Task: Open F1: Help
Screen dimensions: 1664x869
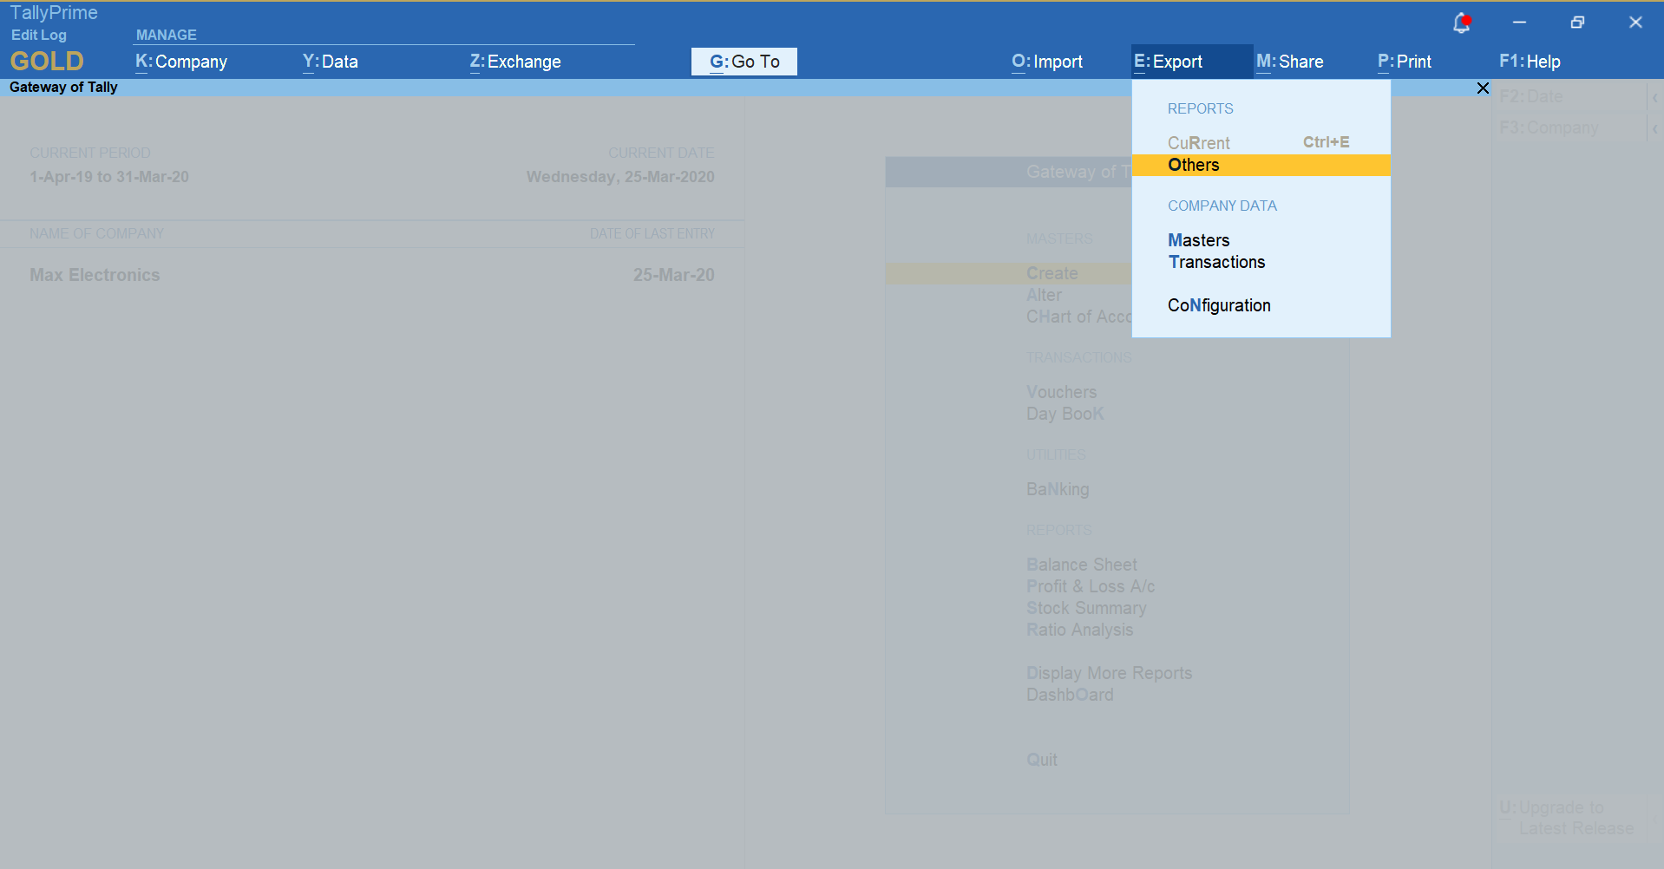Action: click(x=1530, y=62)
